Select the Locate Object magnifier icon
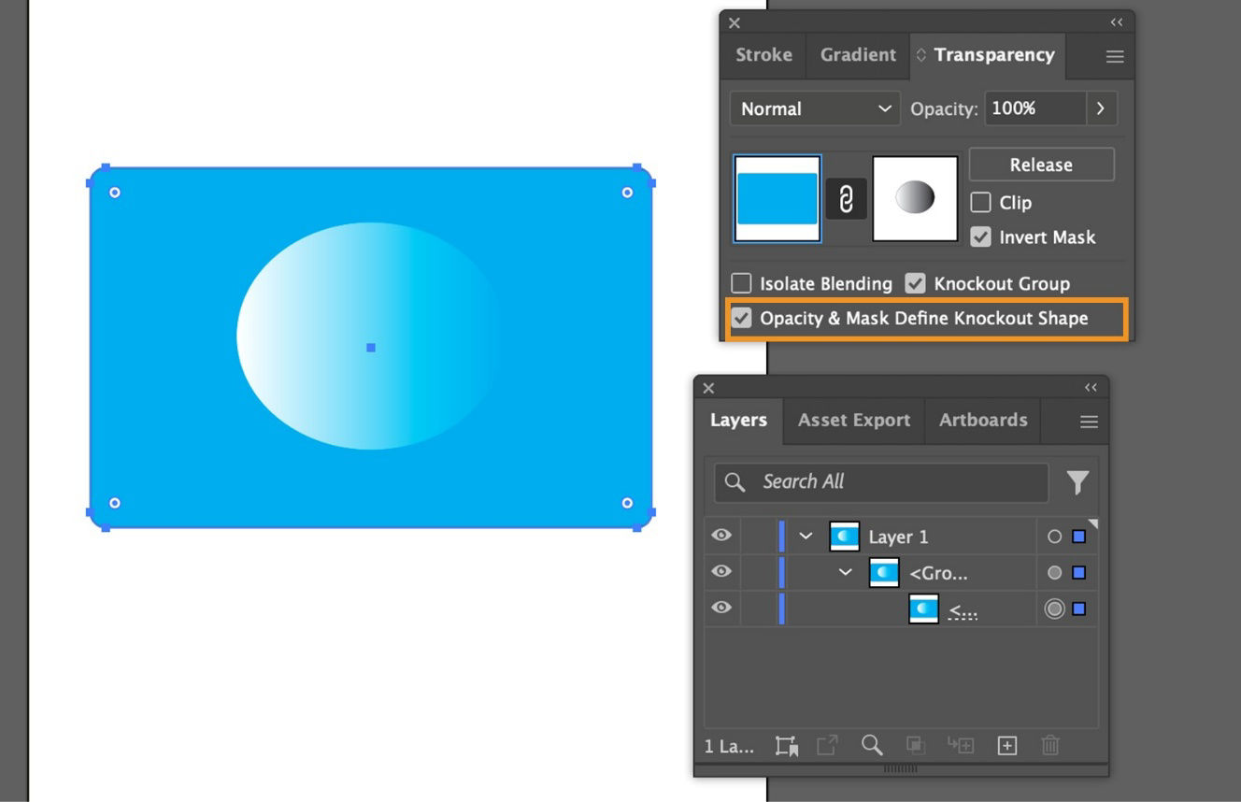 click(872, 746)
